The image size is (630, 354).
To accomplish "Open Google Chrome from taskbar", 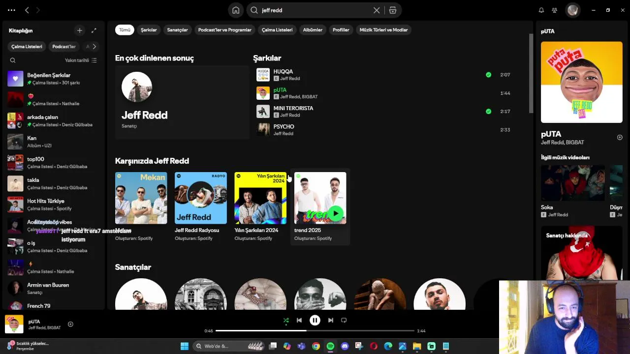I will pos(316,346).
